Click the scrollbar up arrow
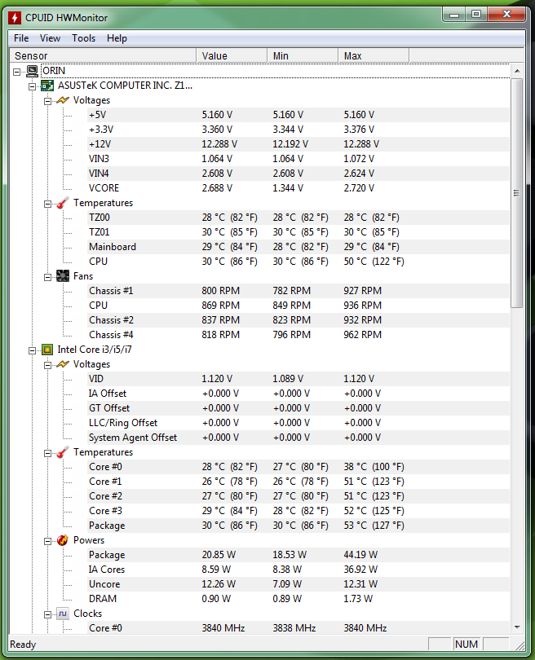The height and width of the screenshot is (660, 535). pyautogui.click(x=517, y=71)
